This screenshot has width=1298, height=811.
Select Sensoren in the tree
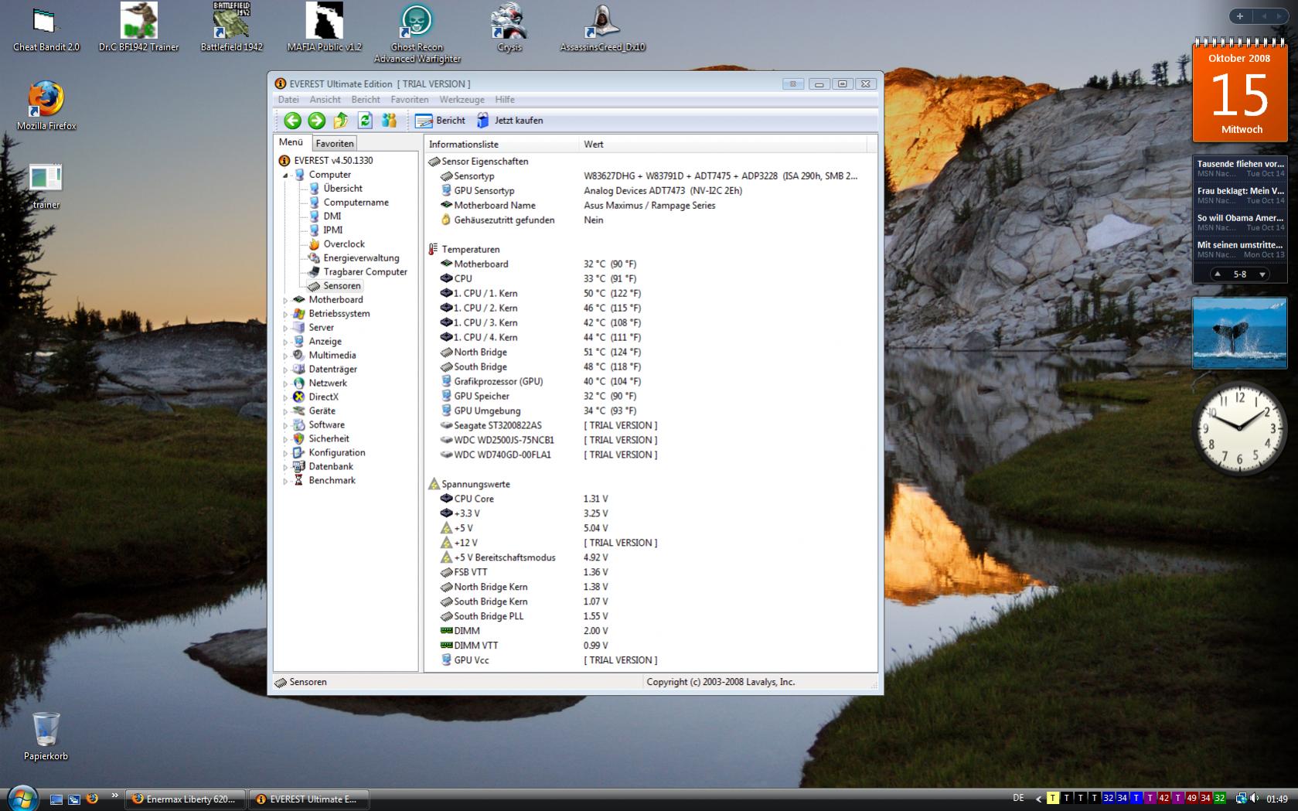342,286
